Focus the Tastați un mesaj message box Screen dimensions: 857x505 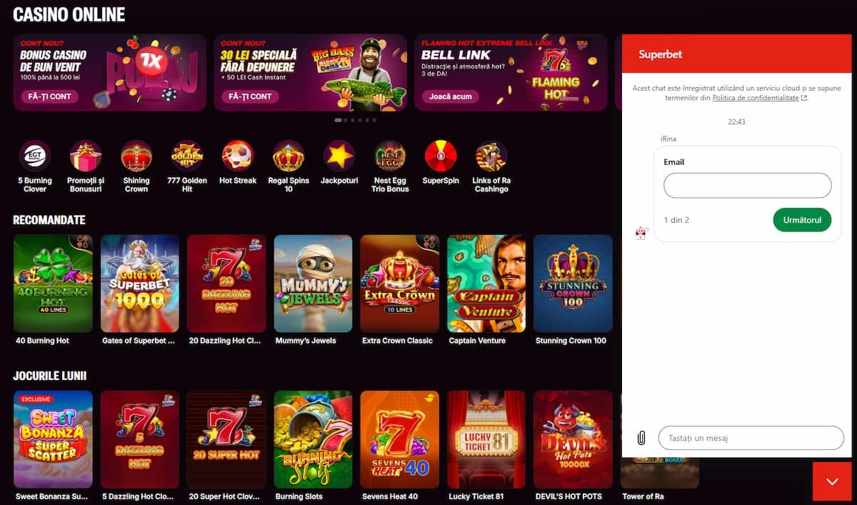tap(751, 438)
